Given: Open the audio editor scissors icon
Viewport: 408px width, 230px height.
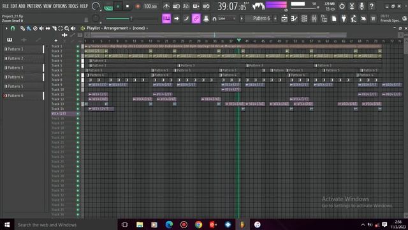Looking at the screenshot, I should click(352, 6).
